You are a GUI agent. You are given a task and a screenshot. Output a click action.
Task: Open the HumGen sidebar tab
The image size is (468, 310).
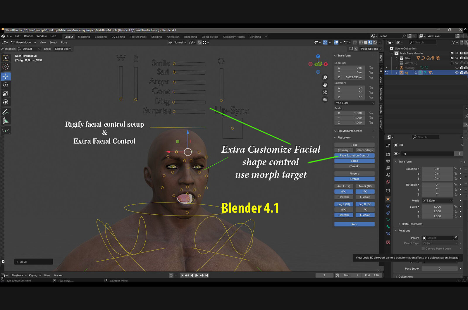click(x=381, y=124)
